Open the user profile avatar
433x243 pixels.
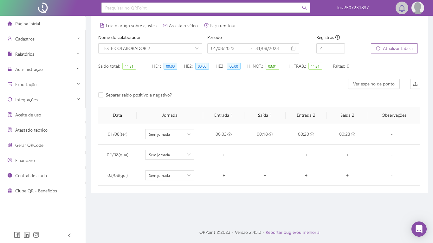[417, 8]
